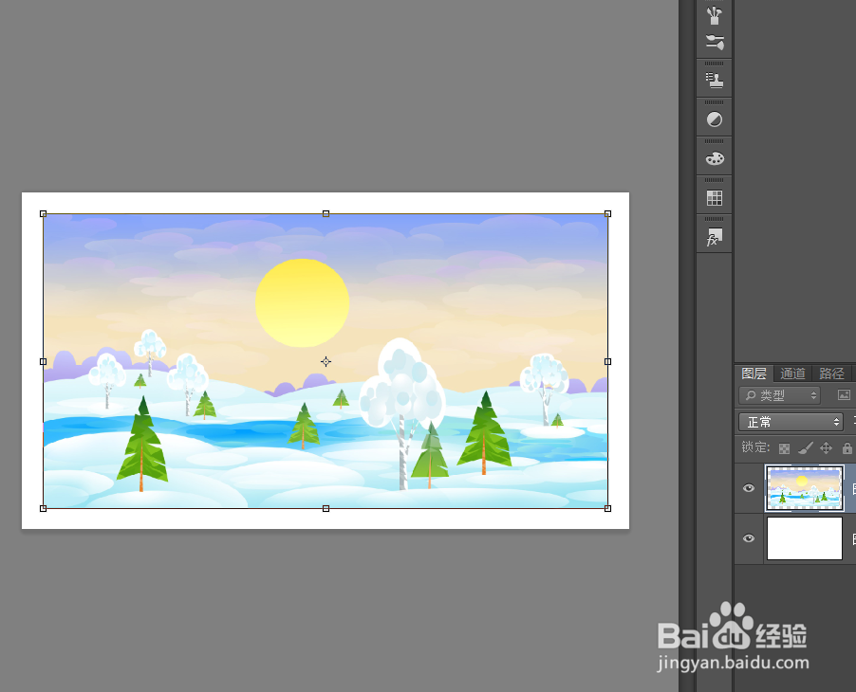856x692 pixels.
Task: Click the top-left transform handle
Action: [x=43, y=214]
